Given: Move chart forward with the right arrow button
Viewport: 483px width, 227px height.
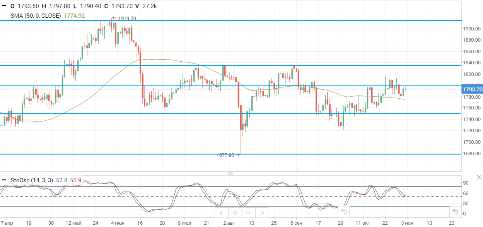Looking at the screenshot, I should pos(262,213).
